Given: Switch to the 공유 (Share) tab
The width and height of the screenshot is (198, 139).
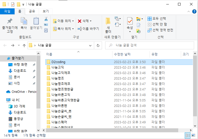Looking at the screenshot, I should click(x=32, y=11).
